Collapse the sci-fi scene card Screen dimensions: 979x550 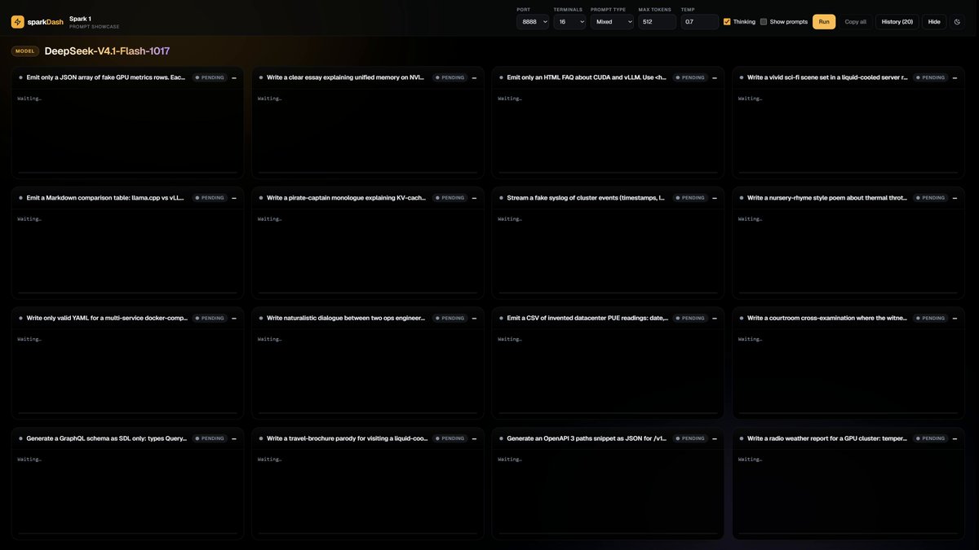pyautogui.click(x=955, y=77)
